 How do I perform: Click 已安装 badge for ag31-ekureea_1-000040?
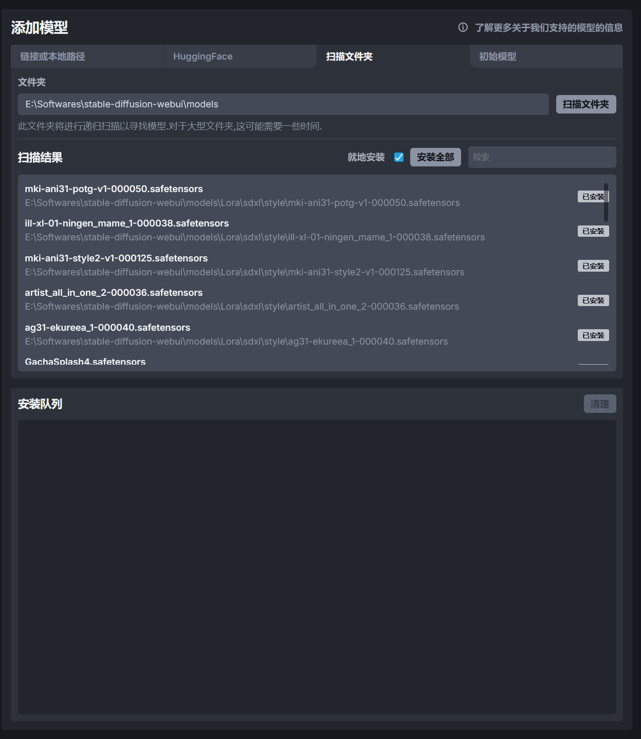coord(593,335)
